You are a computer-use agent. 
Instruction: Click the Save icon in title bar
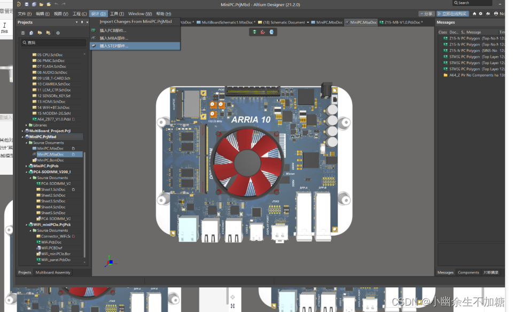[26, 4]
